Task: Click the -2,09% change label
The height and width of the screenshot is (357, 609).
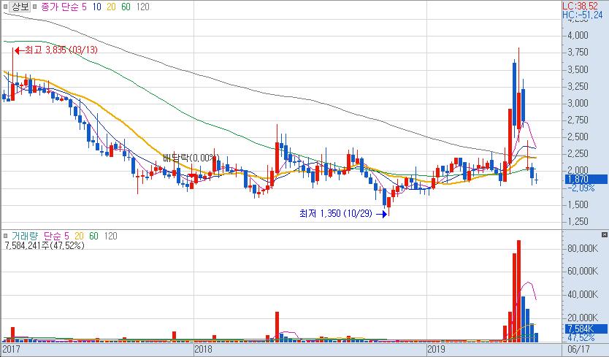Action: click(x=581, y=188)
